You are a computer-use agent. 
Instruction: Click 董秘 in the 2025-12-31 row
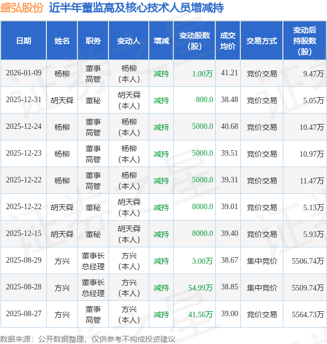[93, 100]
